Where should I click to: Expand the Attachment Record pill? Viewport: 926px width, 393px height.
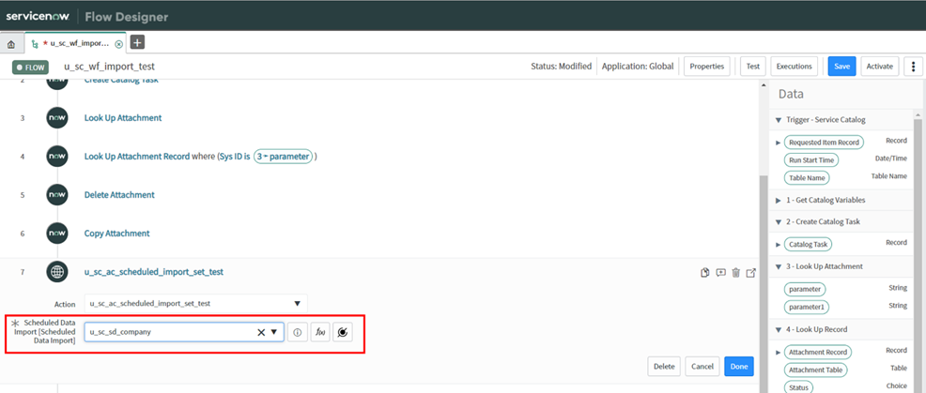pyautogui.click(x=778, y=353)
